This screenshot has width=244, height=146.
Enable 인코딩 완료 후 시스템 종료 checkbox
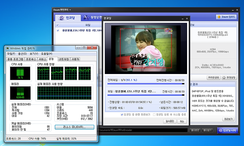pos(154,115)
